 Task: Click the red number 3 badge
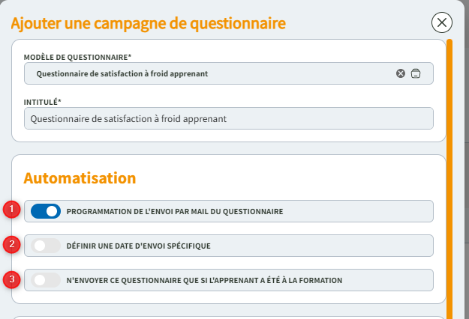pyautogui.click(x=11, y=279)
